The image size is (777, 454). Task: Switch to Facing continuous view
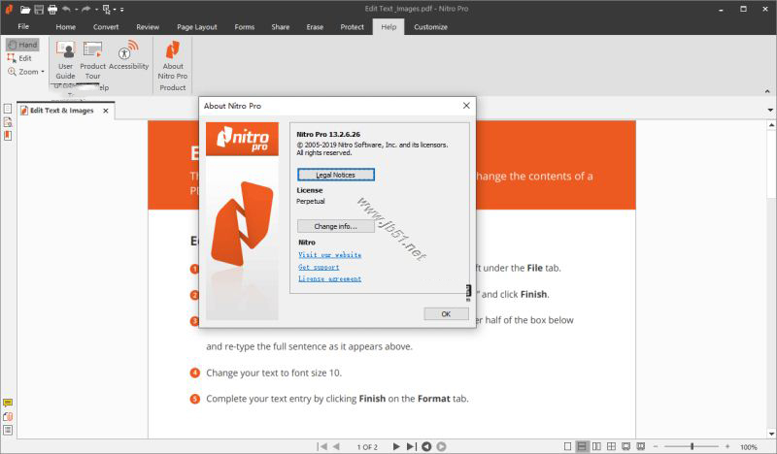pos(612,446)
